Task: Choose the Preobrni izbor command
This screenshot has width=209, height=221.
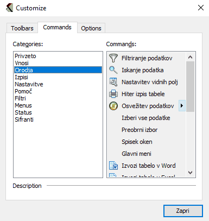Action: [x=140, y=130]
